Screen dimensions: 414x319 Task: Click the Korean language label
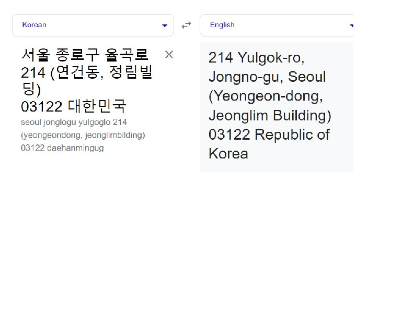(x=34, y=25)
